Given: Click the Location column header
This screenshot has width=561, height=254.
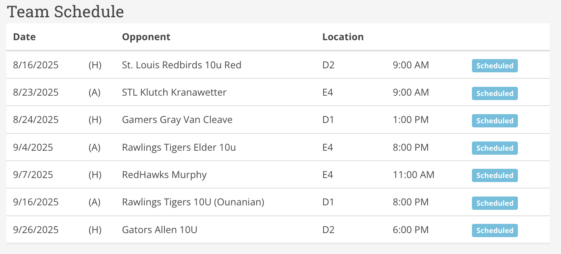Looking at the screenshot, I should click(x=343, y=37).
